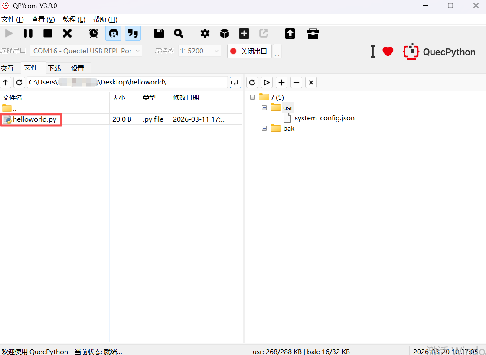Screen dimensions: 486x355
Task: Open settings with the gear icon
Action: [x=205, y=33]
